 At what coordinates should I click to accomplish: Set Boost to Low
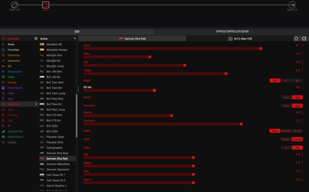coord(286,98)
